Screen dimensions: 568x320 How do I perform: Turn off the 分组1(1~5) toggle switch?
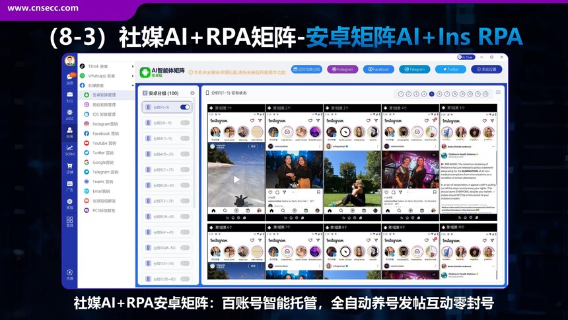pos(185,107)
